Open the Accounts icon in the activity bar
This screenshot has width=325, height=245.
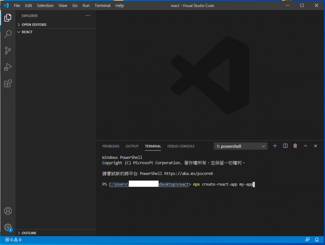[8, 211]
